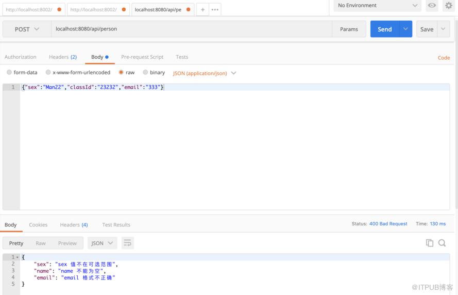Image resolution: width=458 pixels, height=295 pixels.
Task: Open the Tests tab
Action: [x=182, y=57]
